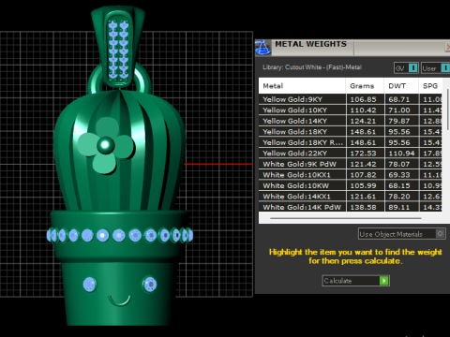Image resolution: width=450 pixels, height=337 pixels.
Task: Click the horizontal scrollbar under metal table
Action: pyautogui.click(x=346, y=218)
